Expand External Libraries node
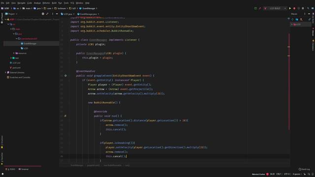The height and width of the screenshot is (177, 315). click(x=5, y=72)
